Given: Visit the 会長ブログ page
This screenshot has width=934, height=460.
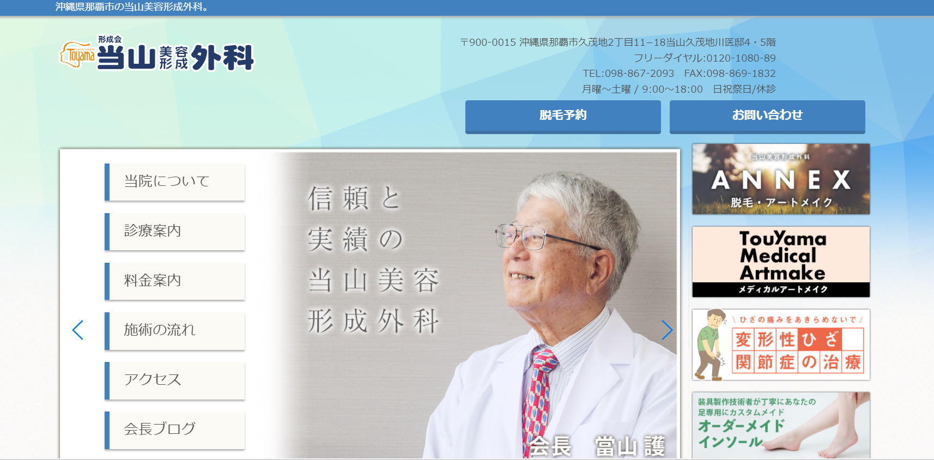Looking at the screenshot, I should tap(175, 429).
